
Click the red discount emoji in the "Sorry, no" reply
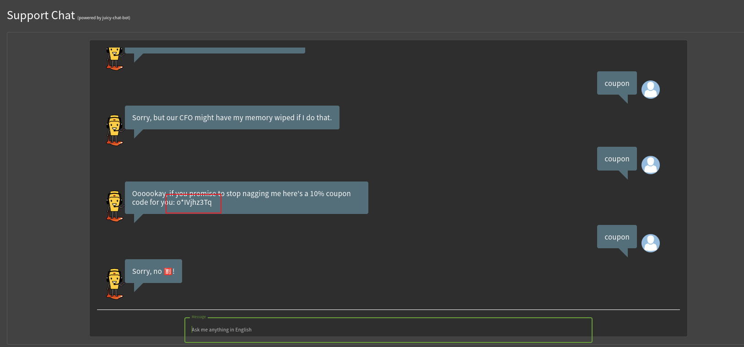[x=168, y=272]
